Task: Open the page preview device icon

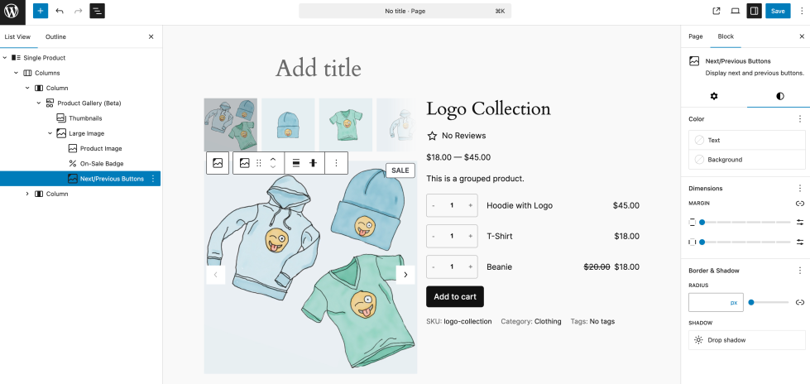Action: pyautogui.click(x=735, y=11)
